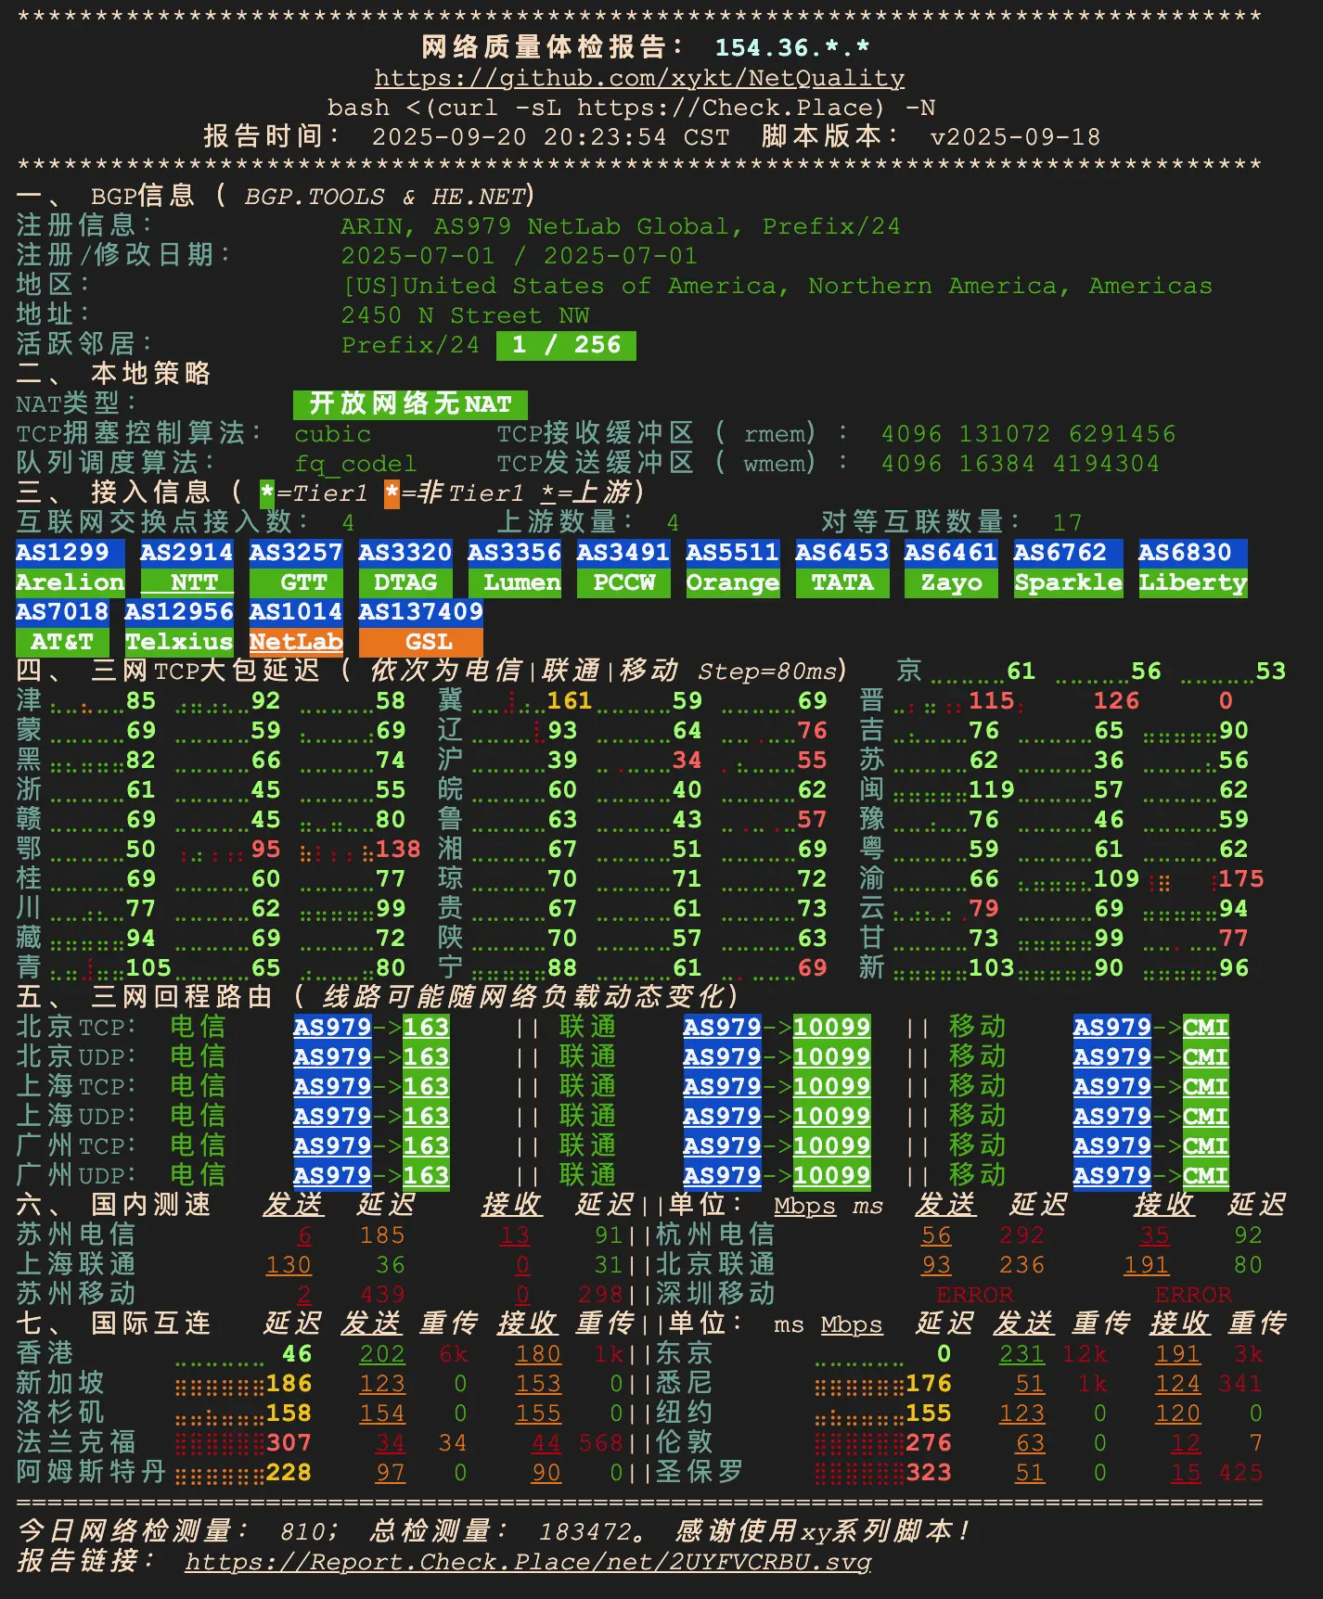
Task: Select the AS6453 badge
Action: (x=841, y=553)
